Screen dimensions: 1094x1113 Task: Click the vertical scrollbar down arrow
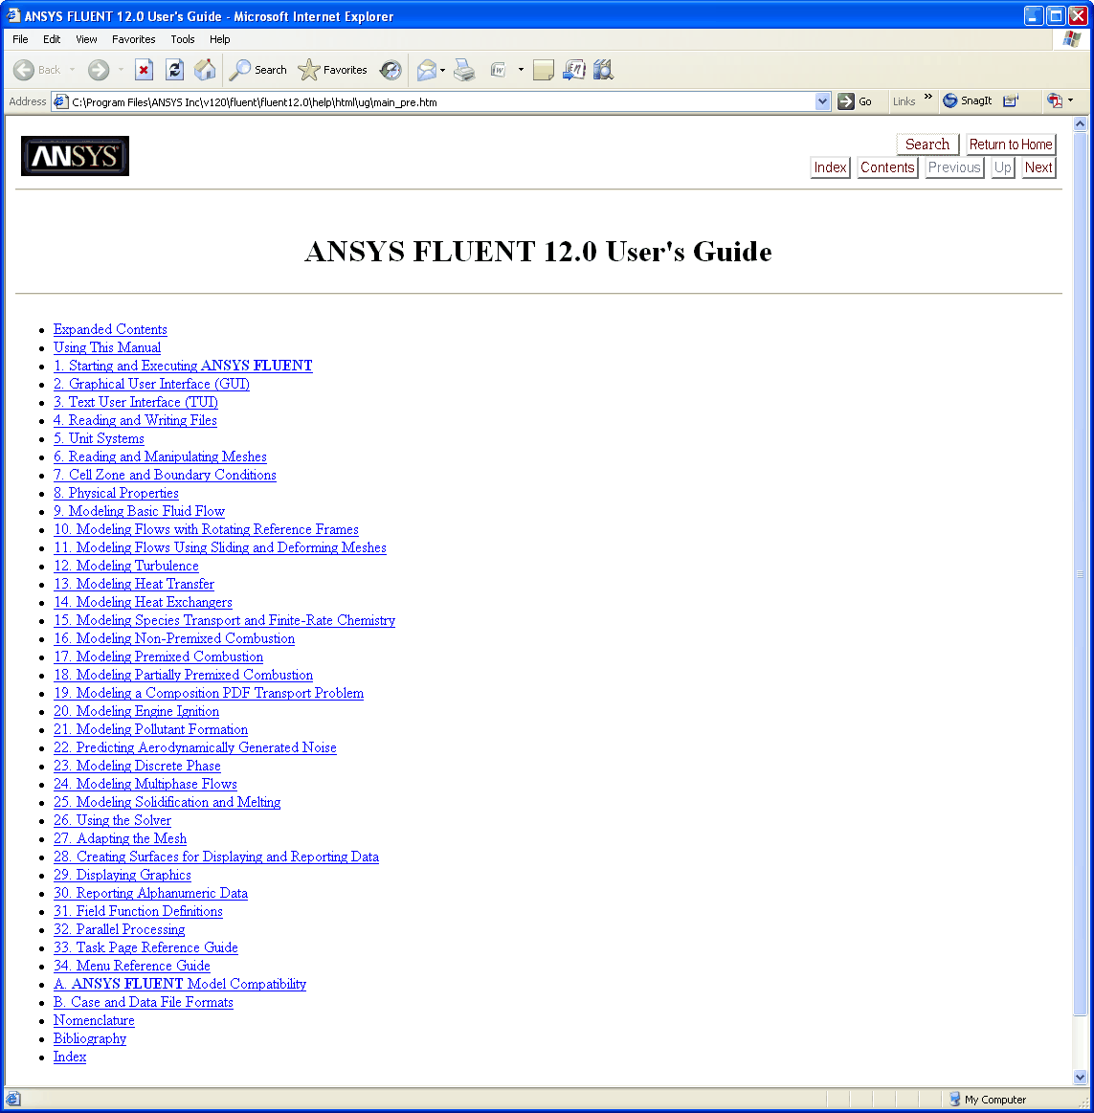[1080, 1077]
